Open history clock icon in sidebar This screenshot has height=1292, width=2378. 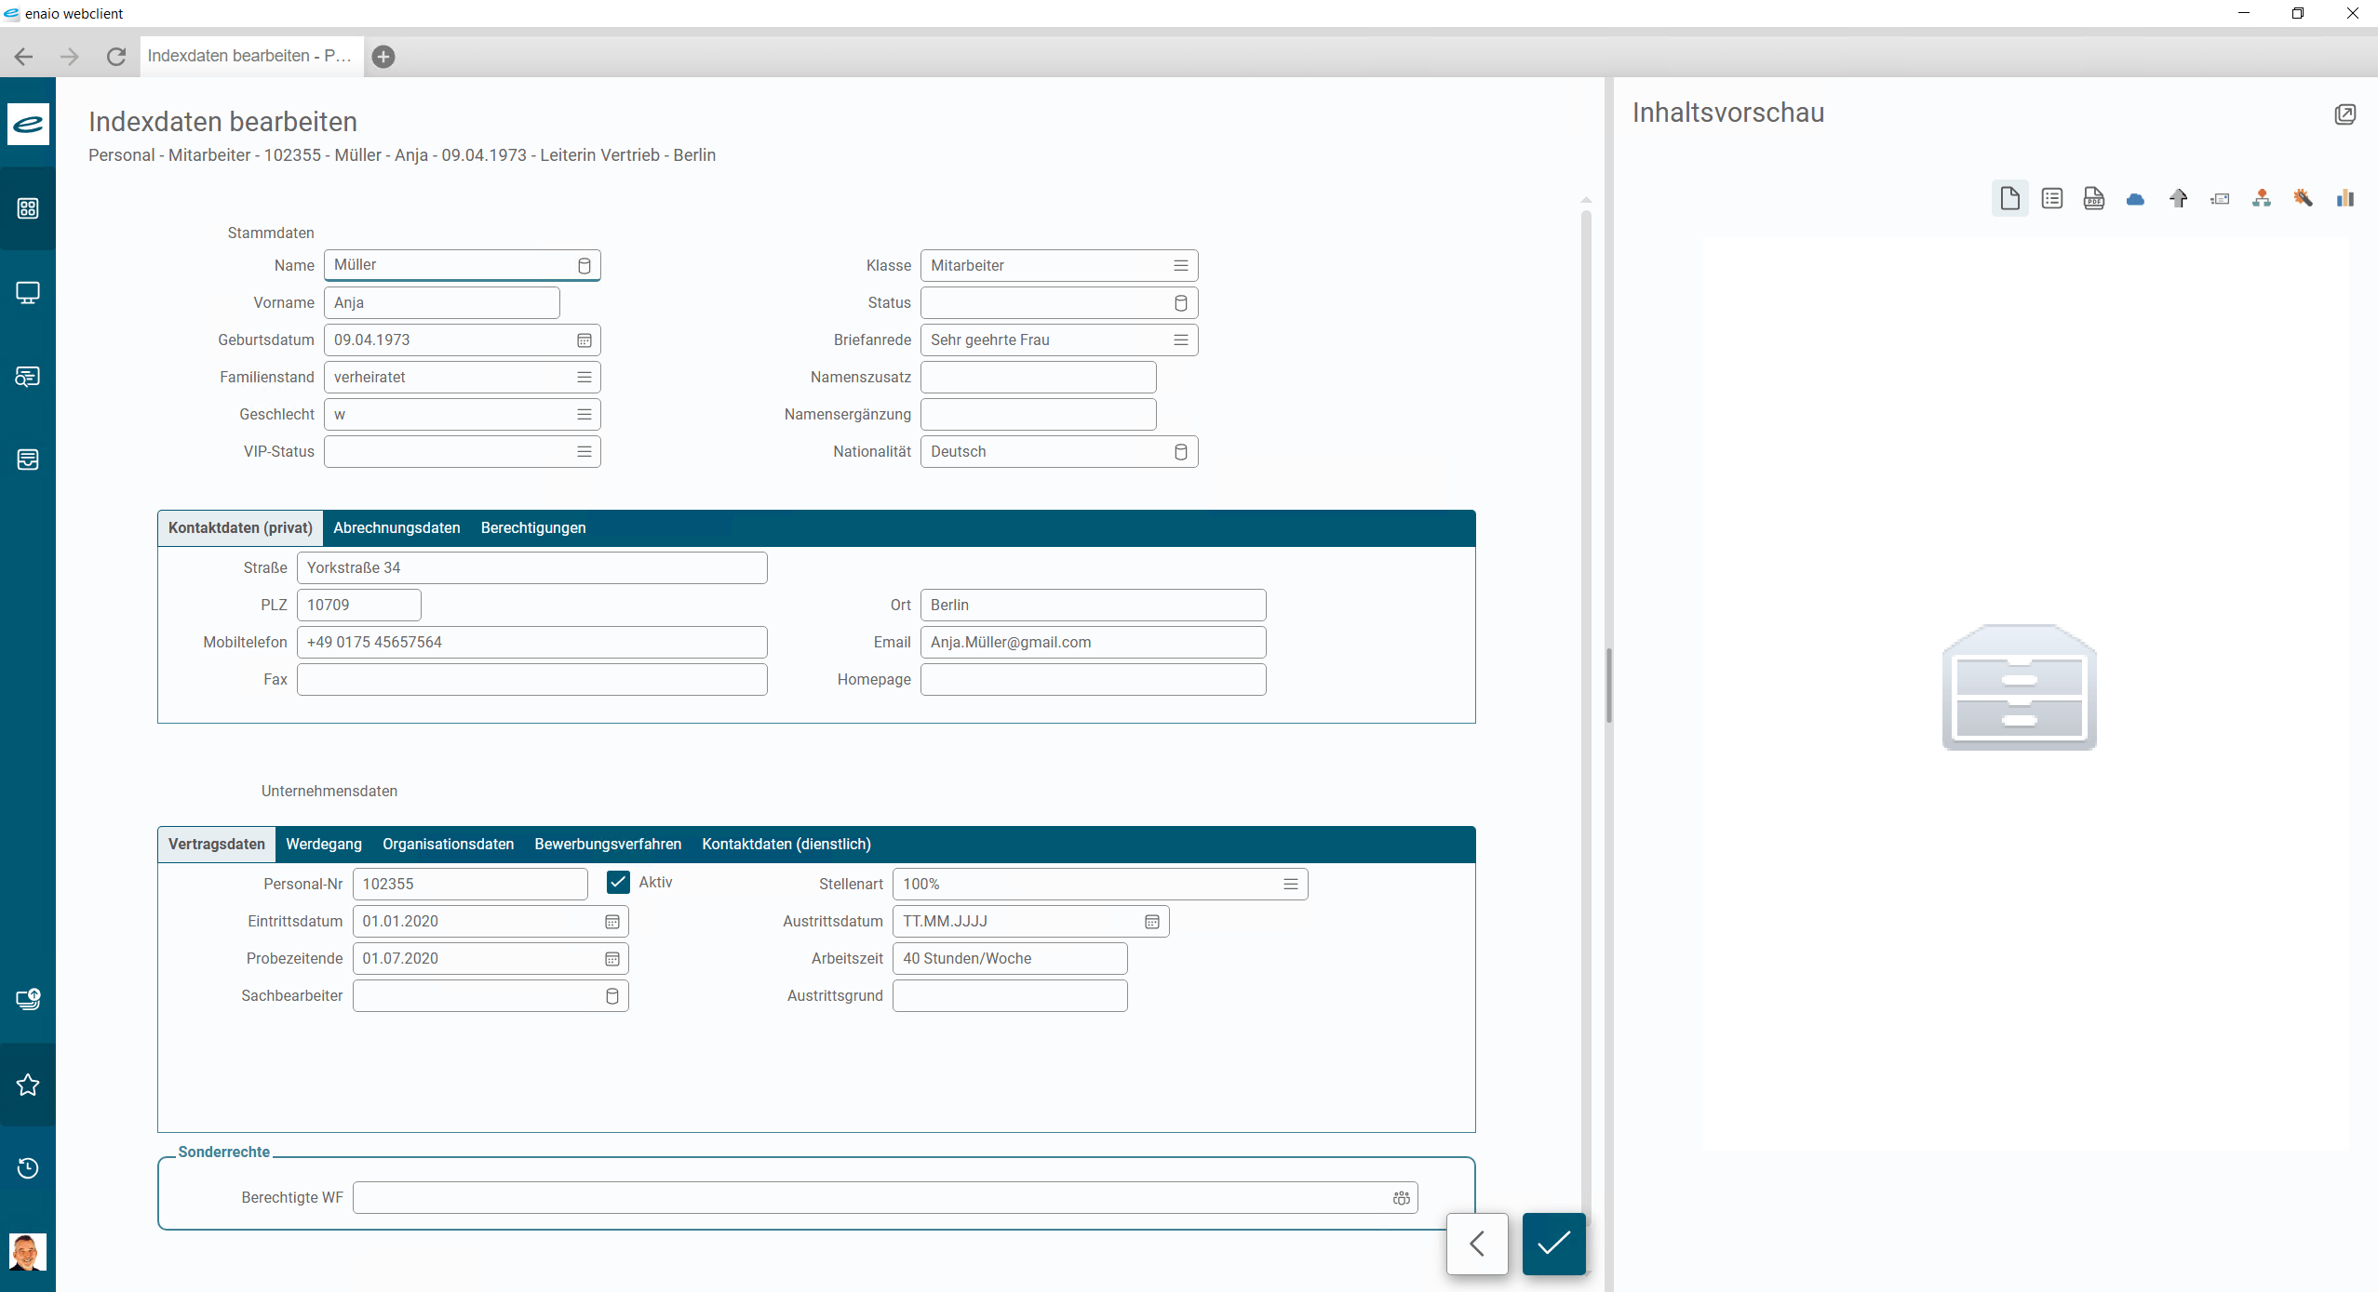[28, 1168]
